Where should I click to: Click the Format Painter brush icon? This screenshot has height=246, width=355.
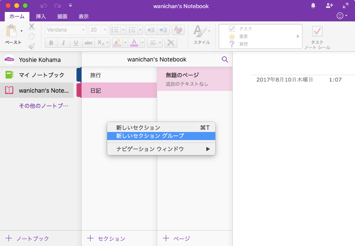(x=32, y=46)
